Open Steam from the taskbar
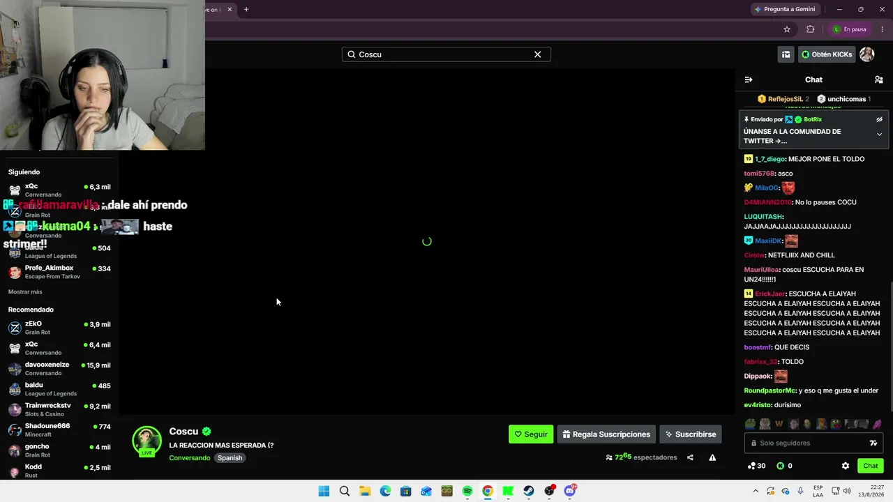The height and width of the screenshot is (502, 893). click(529, 491)
